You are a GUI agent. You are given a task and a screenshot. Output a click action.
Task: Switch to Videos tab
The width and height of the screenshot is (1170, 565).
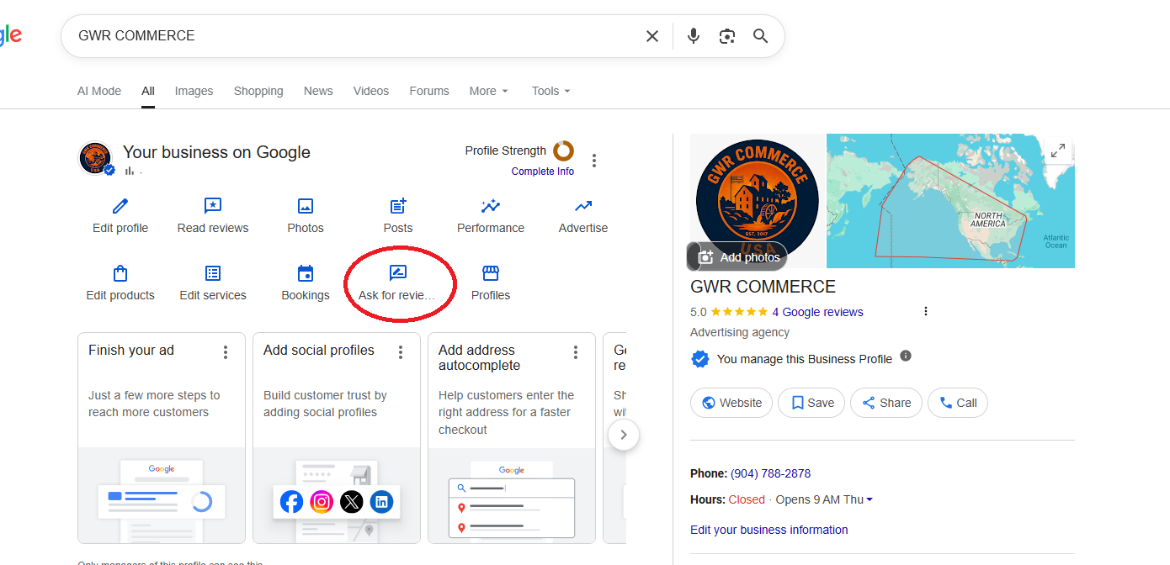(371, 91)
